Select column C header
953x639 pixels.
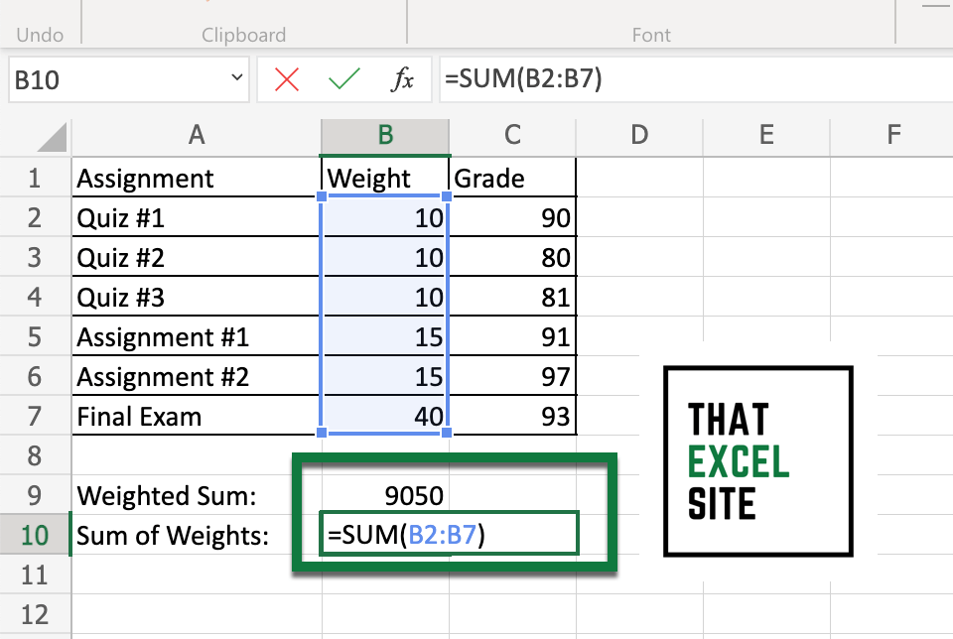[511, 136]
